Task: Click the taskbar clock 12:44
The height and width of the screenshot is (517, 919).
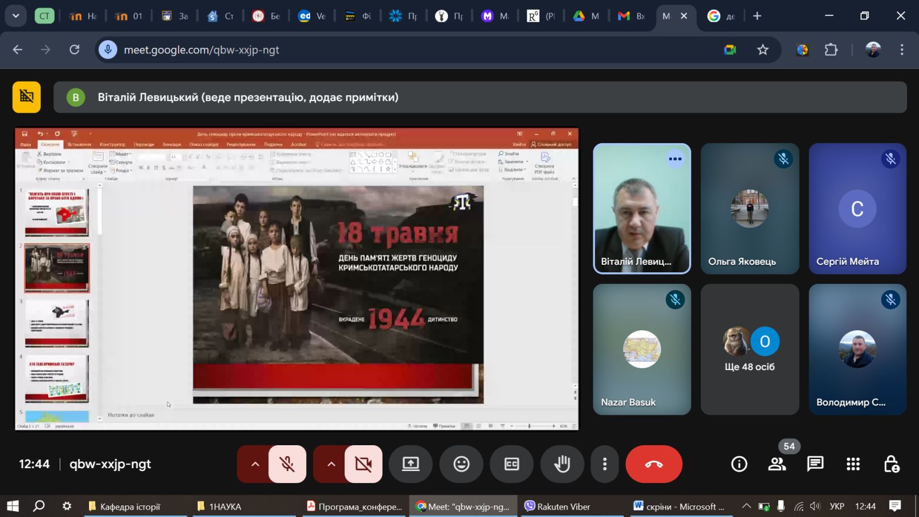Action: [865, 506]
